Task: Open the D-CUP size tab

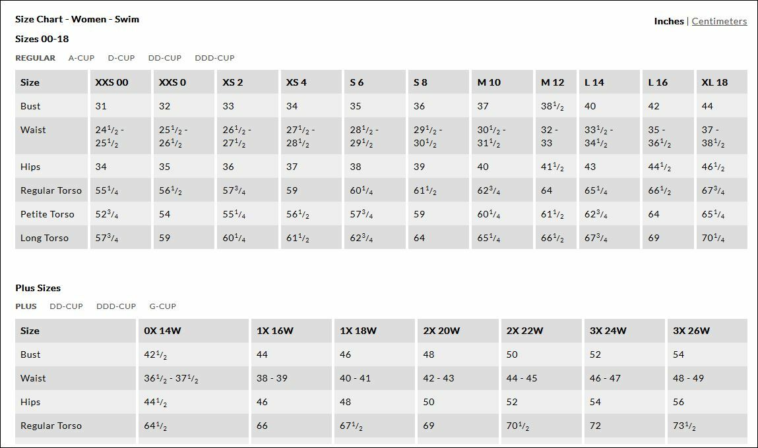Action: point(121,58)
